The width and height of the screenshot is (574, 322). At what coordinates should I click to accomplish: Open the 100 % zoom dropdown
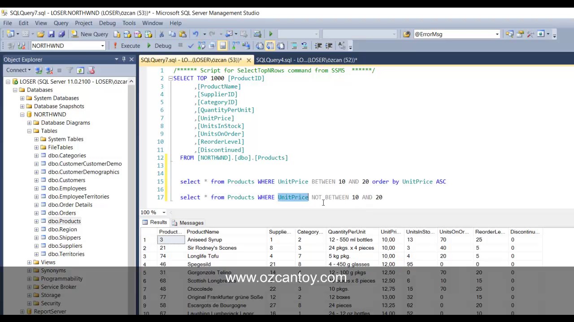coord(164,212)
